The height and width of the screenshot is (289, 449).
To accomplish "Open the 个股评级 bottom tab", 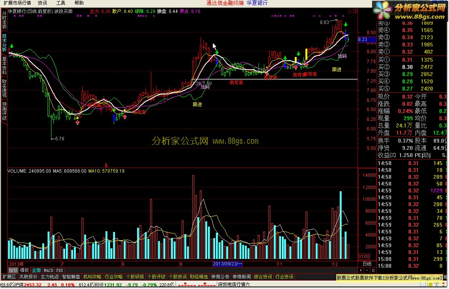I will (x=157, y=277).
